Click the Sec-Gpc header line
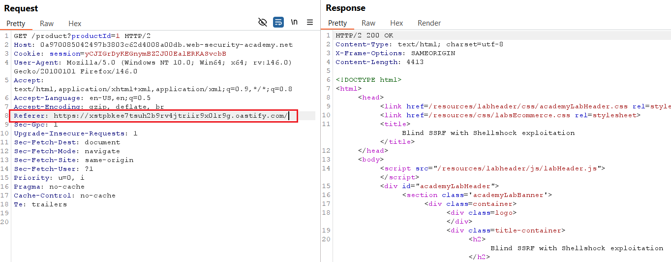This screenshot has width=671, height=262. click(36, 125)
